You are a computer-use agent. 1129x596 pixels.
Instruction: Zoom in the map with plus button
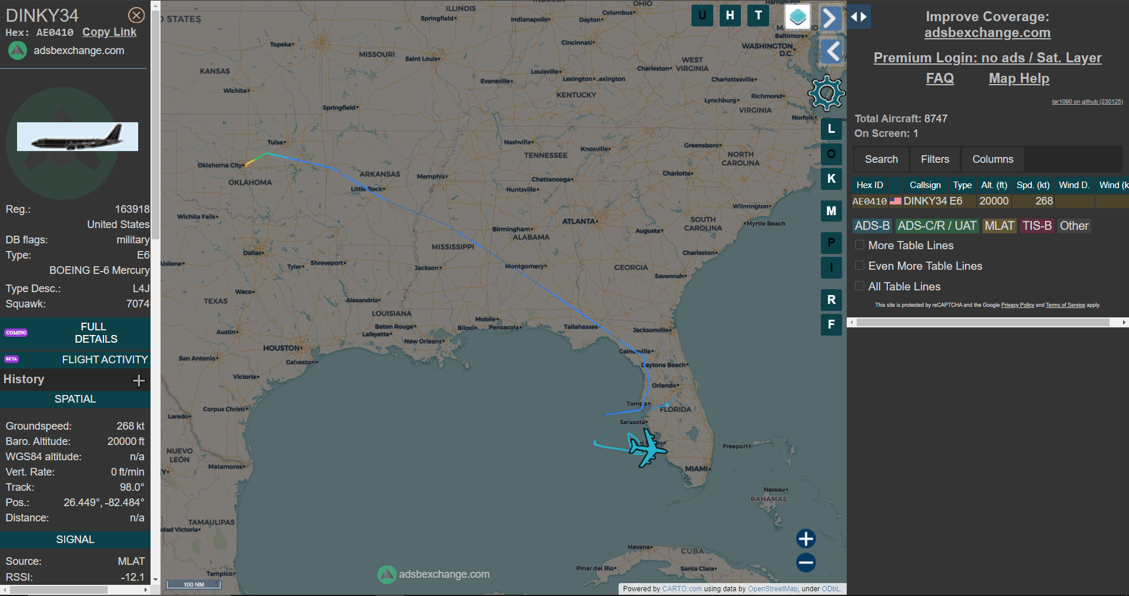(806, 538)
